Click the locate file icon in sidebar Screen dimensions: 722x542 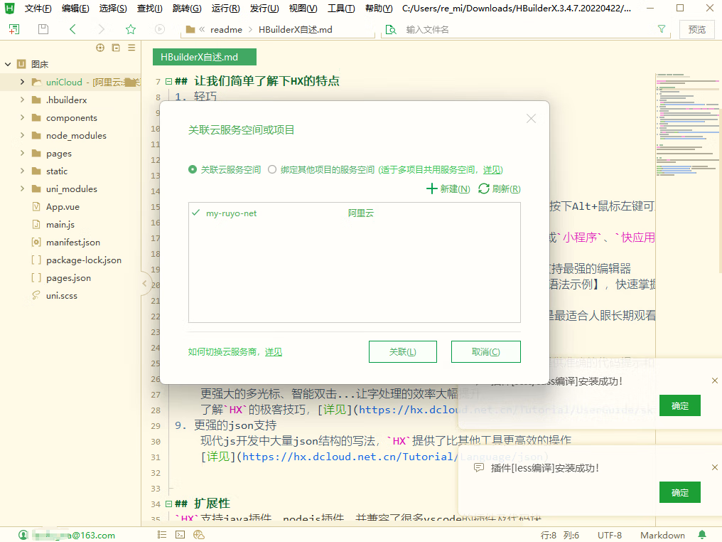pyautogui.click(x=99, y=48)
